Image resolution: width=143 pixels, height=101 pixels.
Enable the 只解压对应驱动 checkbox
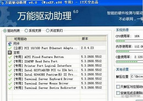[118, 87]
